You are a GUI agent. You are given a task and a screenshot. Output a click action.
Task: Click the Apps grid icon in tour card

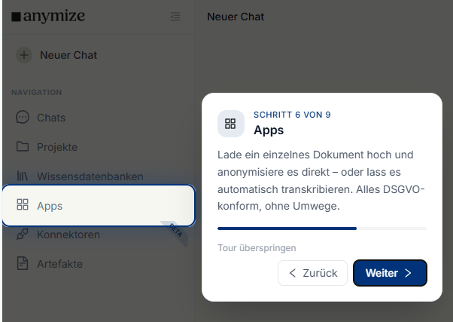click(230, 124)
